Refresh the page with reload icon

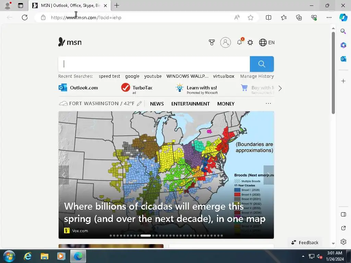click(x=25, y=17)
